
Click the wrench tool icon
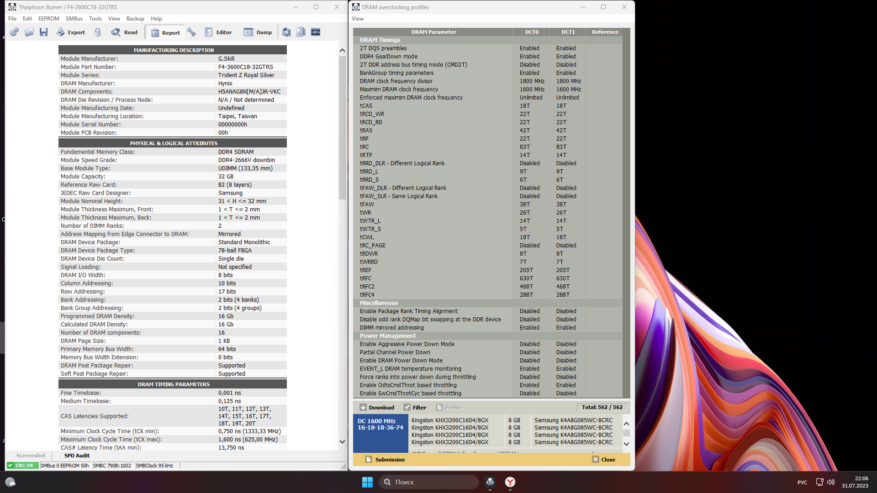(x=191, y=32)
